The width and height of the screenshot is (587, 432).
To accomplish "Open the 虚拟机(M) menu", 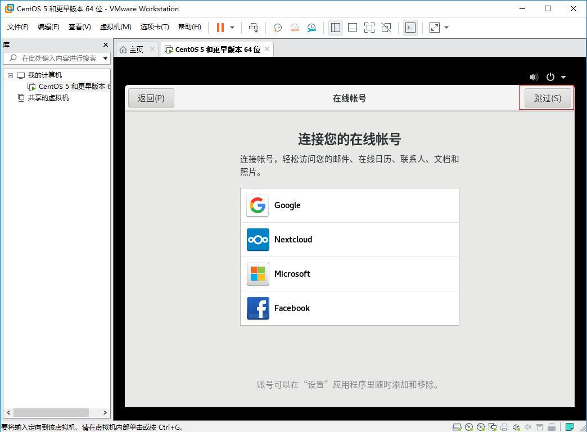I will point(115,26).
